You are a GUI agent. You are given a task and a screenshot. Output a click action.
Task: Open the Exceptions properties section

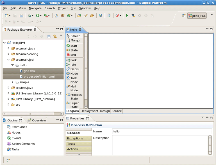[x=79, y=138]
